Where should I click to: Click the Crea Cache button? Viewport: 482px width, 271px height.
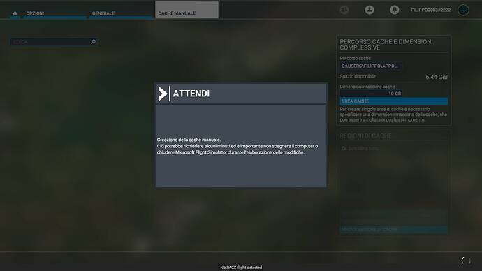[393, 101]
